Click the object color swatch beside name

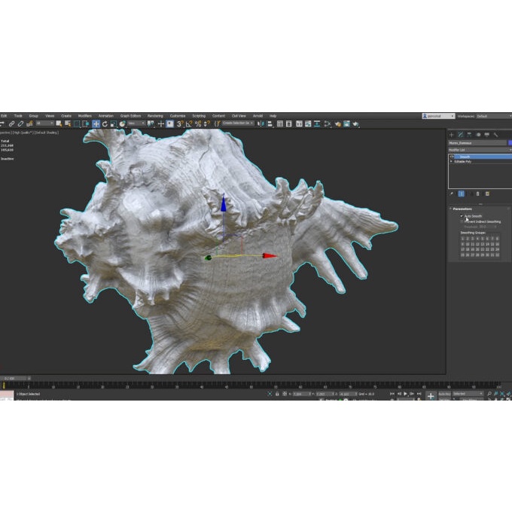pyautogui.click(x=510, y=142)
